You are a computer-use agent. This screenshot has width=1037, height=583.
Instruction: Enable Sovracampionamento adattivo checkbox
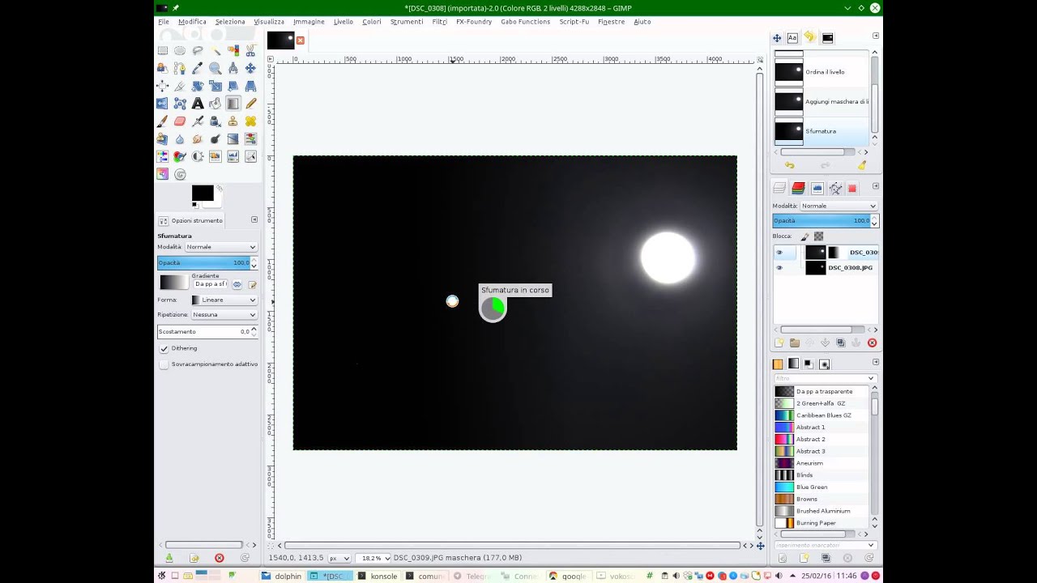pyautogui.click(x=164, y=364)
